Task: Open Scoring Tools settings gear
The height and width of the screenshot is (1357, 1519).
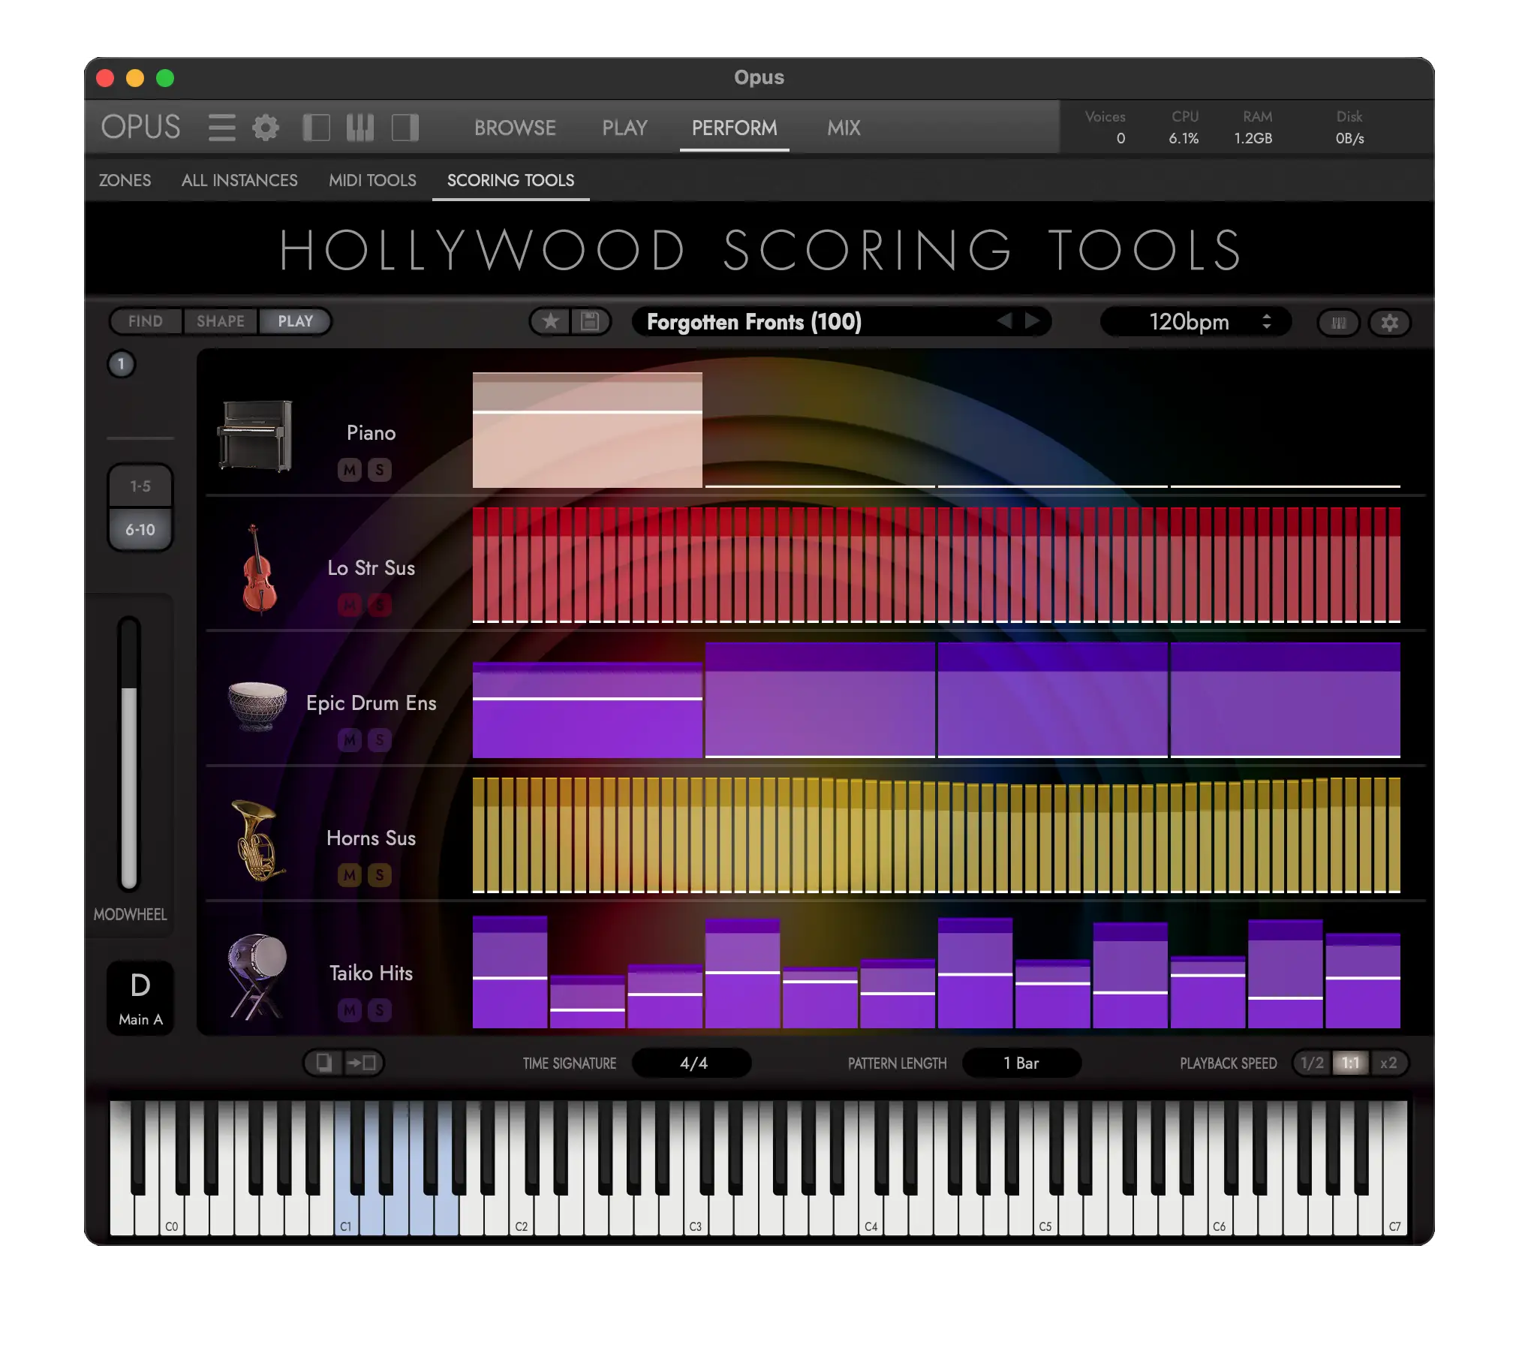Action: point(1389,323)
